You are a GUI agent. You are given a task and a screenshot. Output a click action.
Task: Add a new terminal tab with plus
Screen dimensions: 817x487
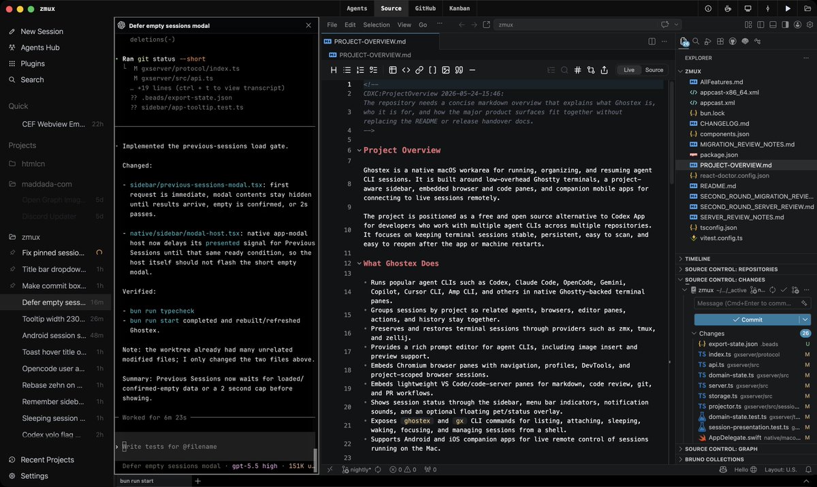pos(198,481)
